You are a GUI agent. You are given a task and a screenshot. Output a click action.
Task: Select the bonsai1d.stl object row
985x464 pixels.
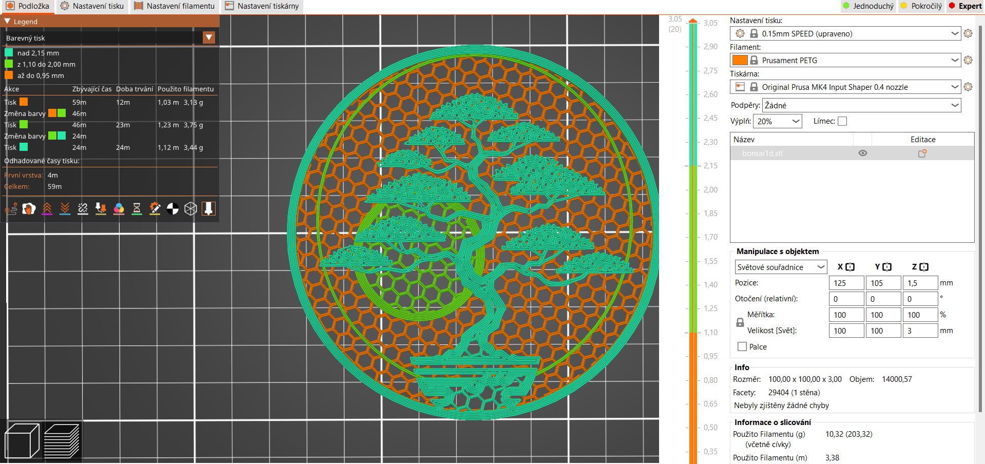tap(852, 153)
